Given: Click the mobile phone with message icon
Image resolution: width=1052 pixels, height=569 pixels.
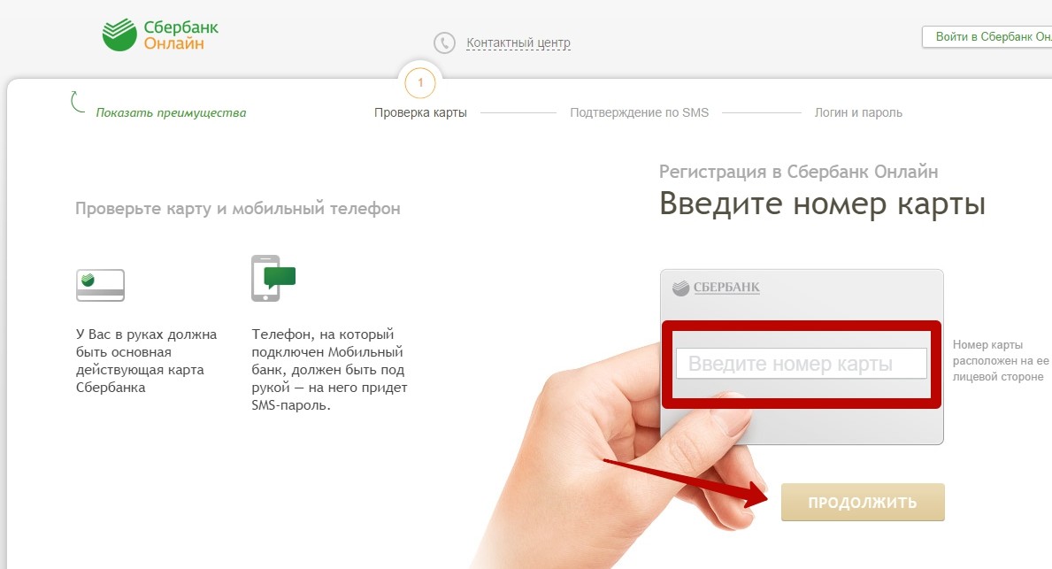Looking at the screenshot, I should pos(273,279).
